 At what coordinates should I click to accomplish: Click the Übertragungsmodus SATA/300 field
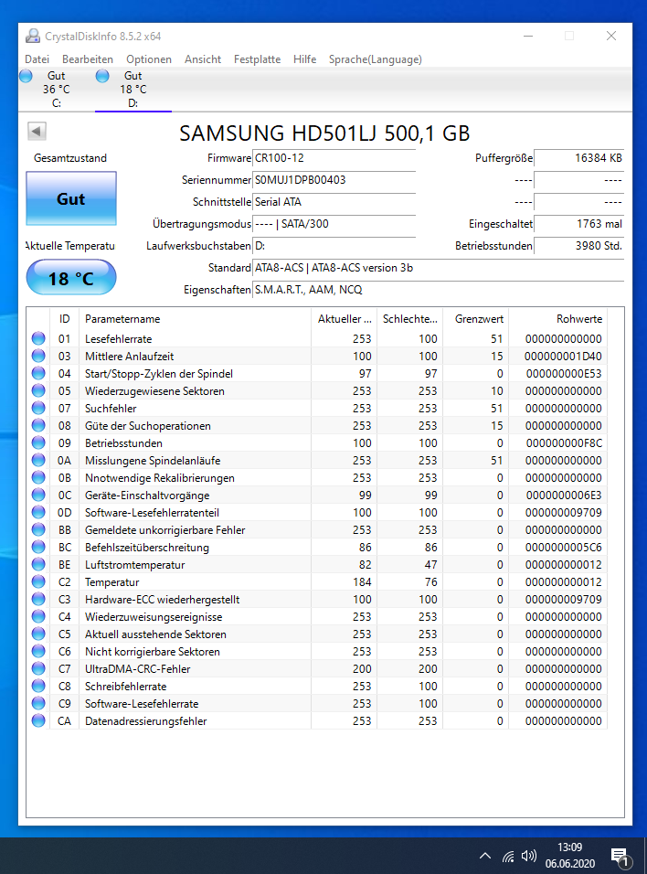334,224
